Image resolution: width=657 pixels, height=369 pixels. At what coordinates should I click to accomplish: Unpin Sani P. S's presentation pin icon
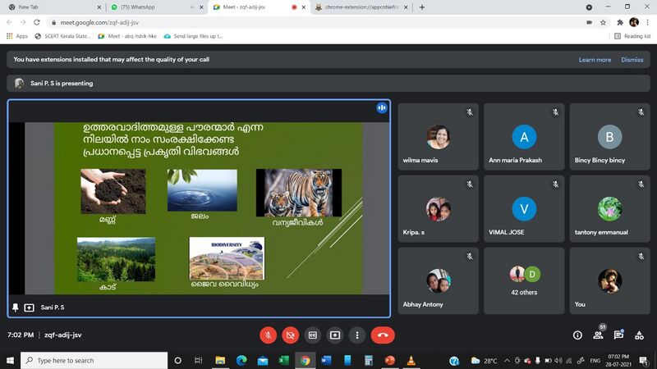pyautogui.click(x=15, y=307)
